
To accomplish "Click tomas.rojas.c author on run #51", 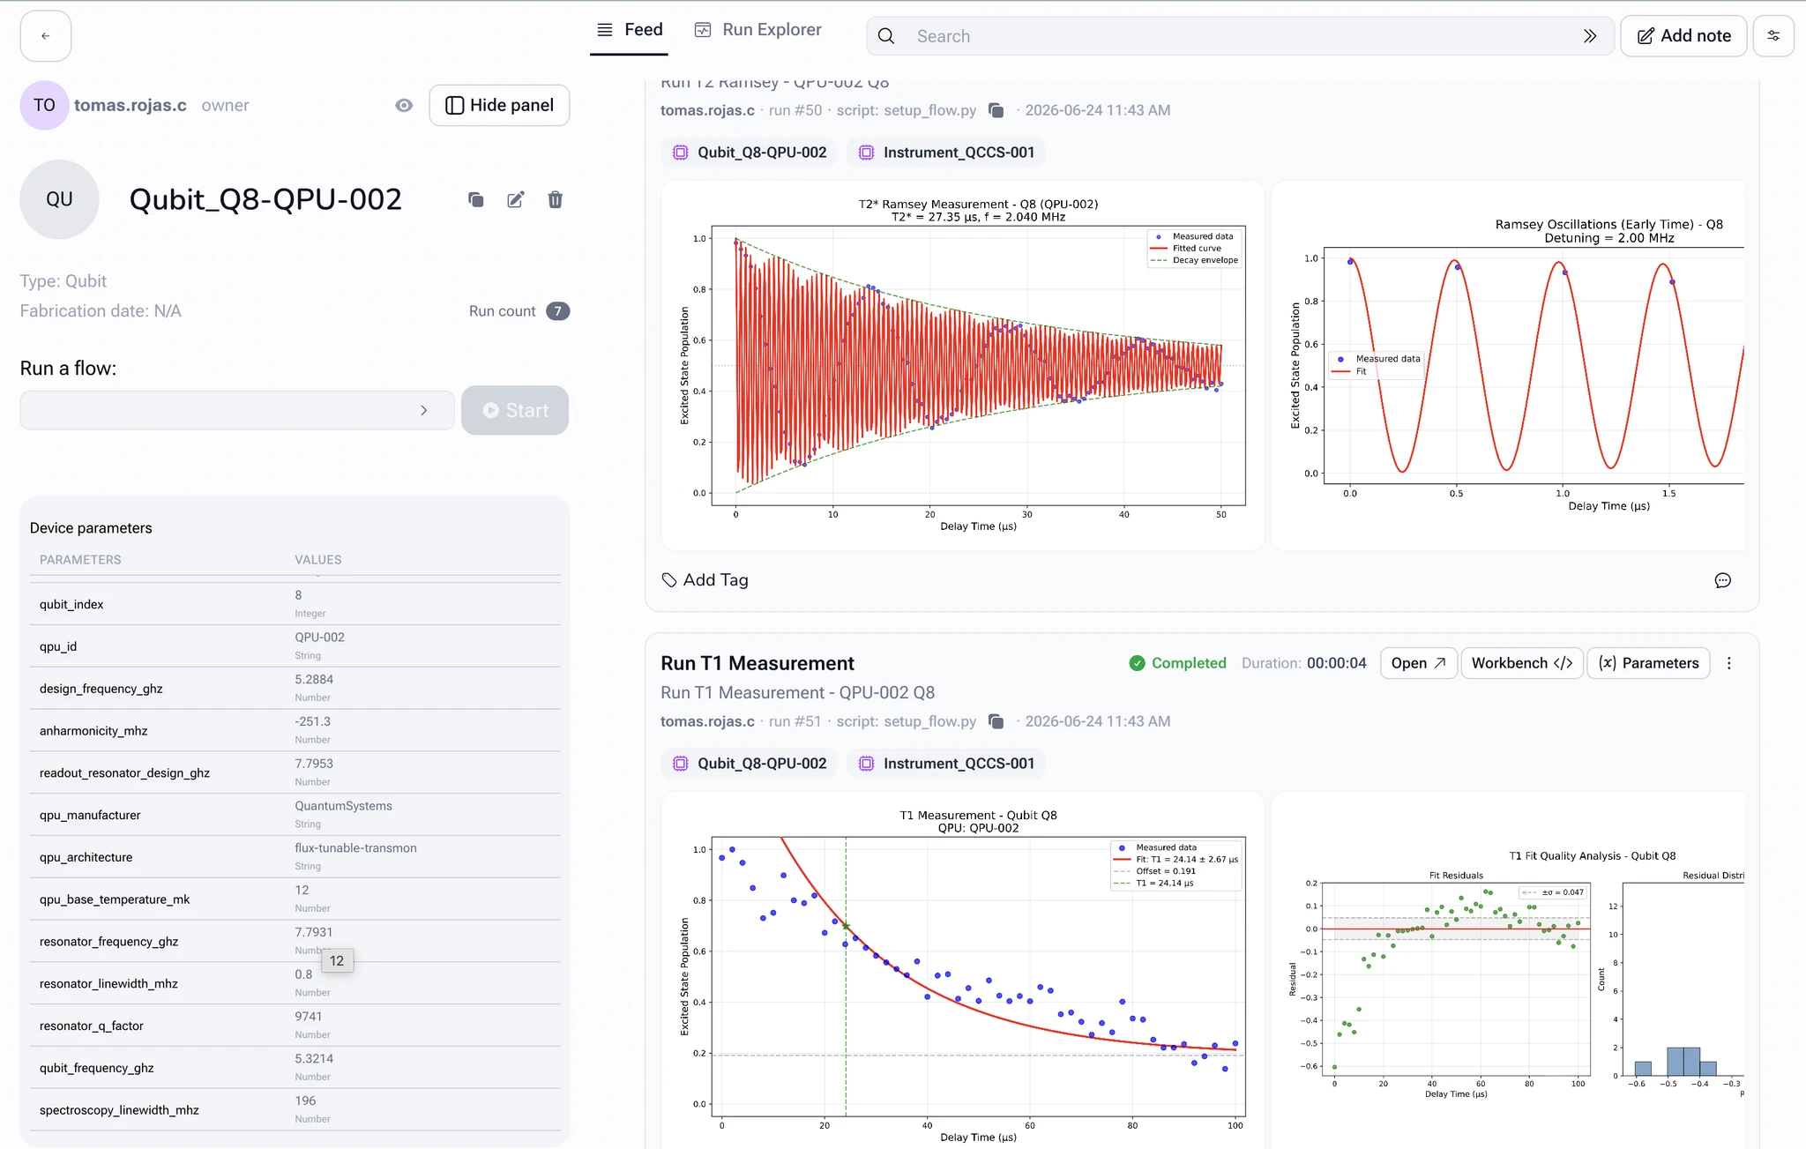I will coord(707,721).
